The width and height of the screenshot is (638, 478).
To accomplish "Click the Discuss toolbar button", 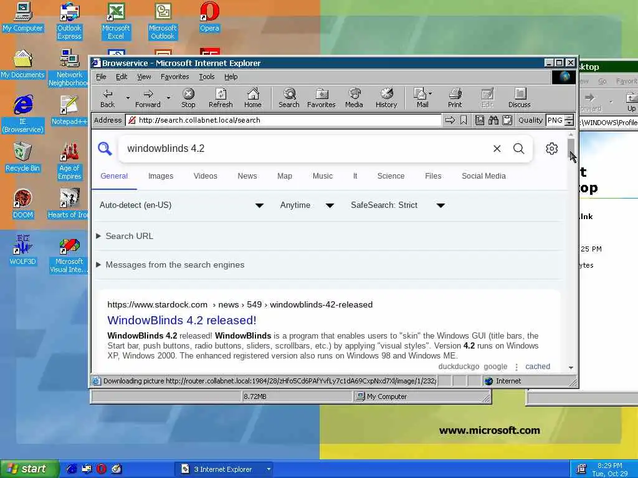I will click(519, 98).
